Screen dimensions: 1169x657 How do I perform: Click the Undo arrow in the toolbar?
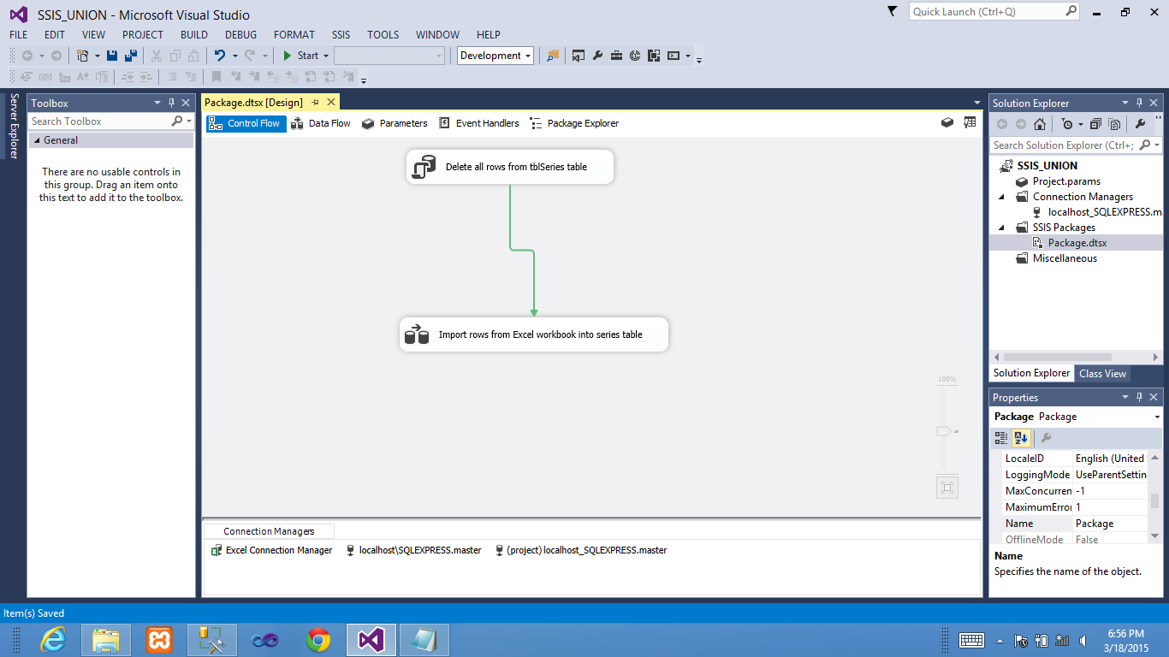pyautogui.click(x=219, y=56)
